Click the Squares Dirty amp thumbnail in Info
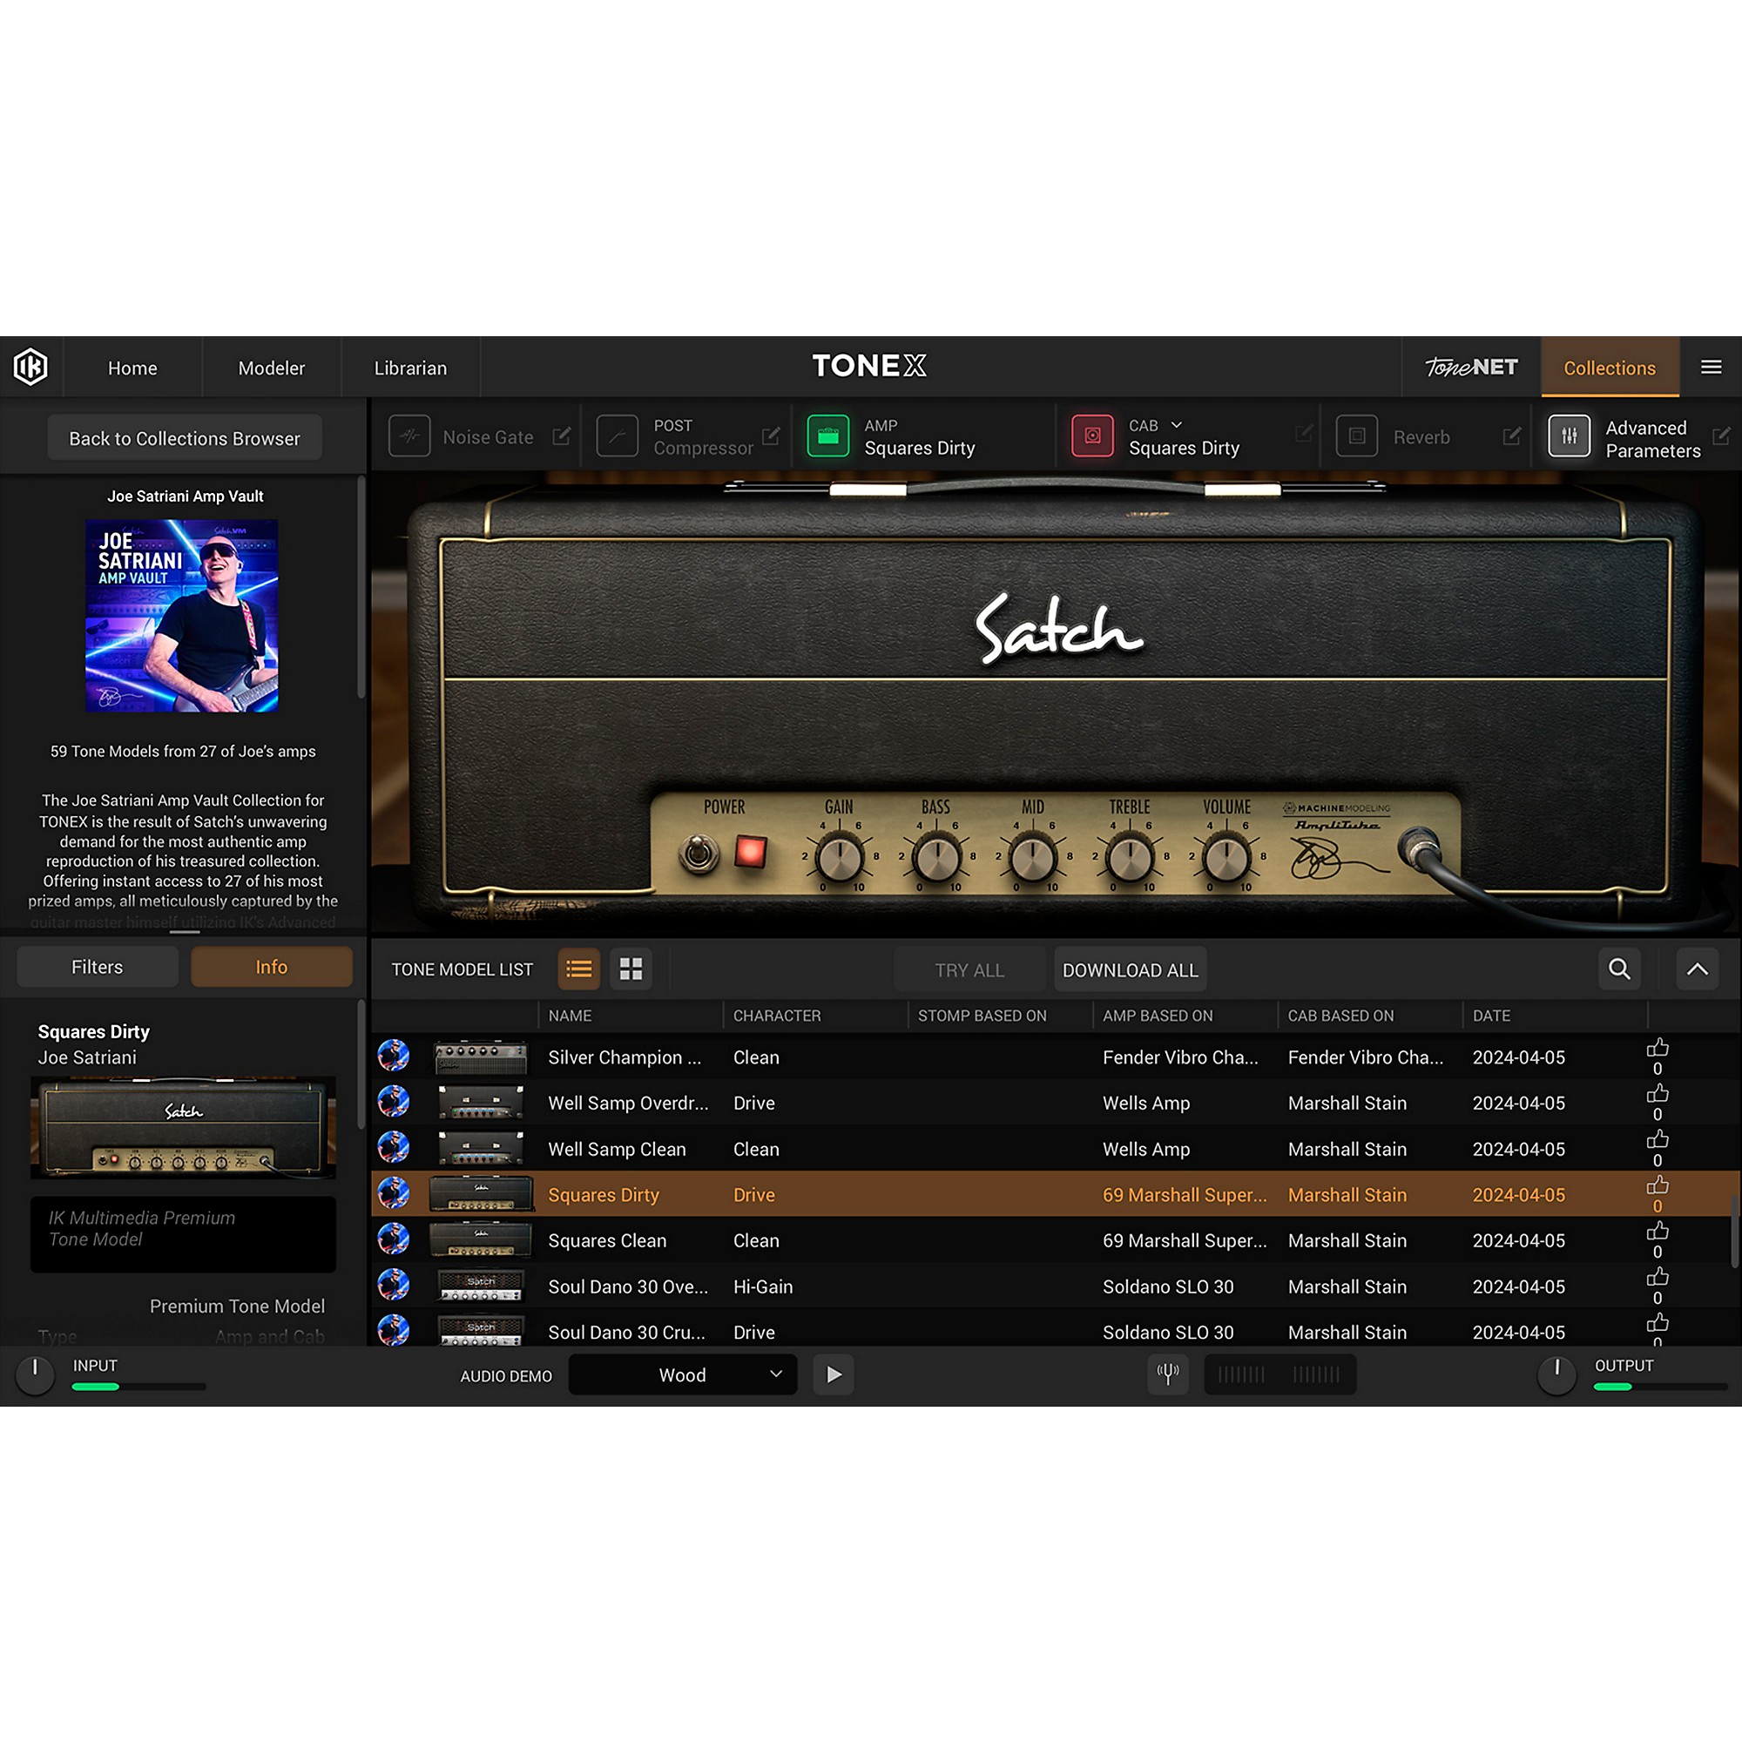 click(x=183, y=1127)
